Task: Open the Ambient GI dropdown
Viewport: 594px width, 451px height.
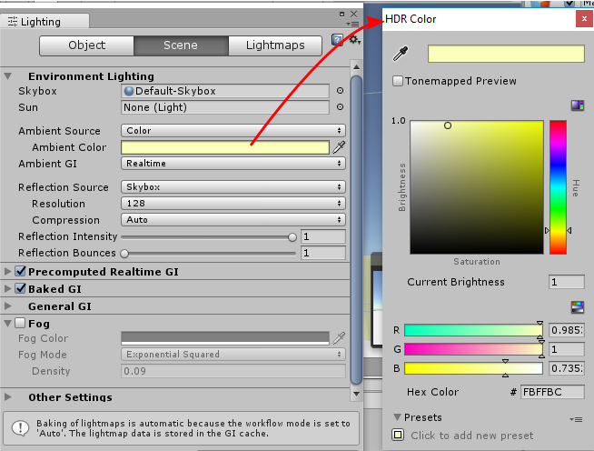Action: pos(233,164)
